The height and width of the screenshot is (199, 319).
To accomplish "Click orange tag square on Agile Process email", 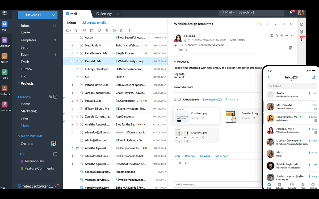I will click(146, 53).
